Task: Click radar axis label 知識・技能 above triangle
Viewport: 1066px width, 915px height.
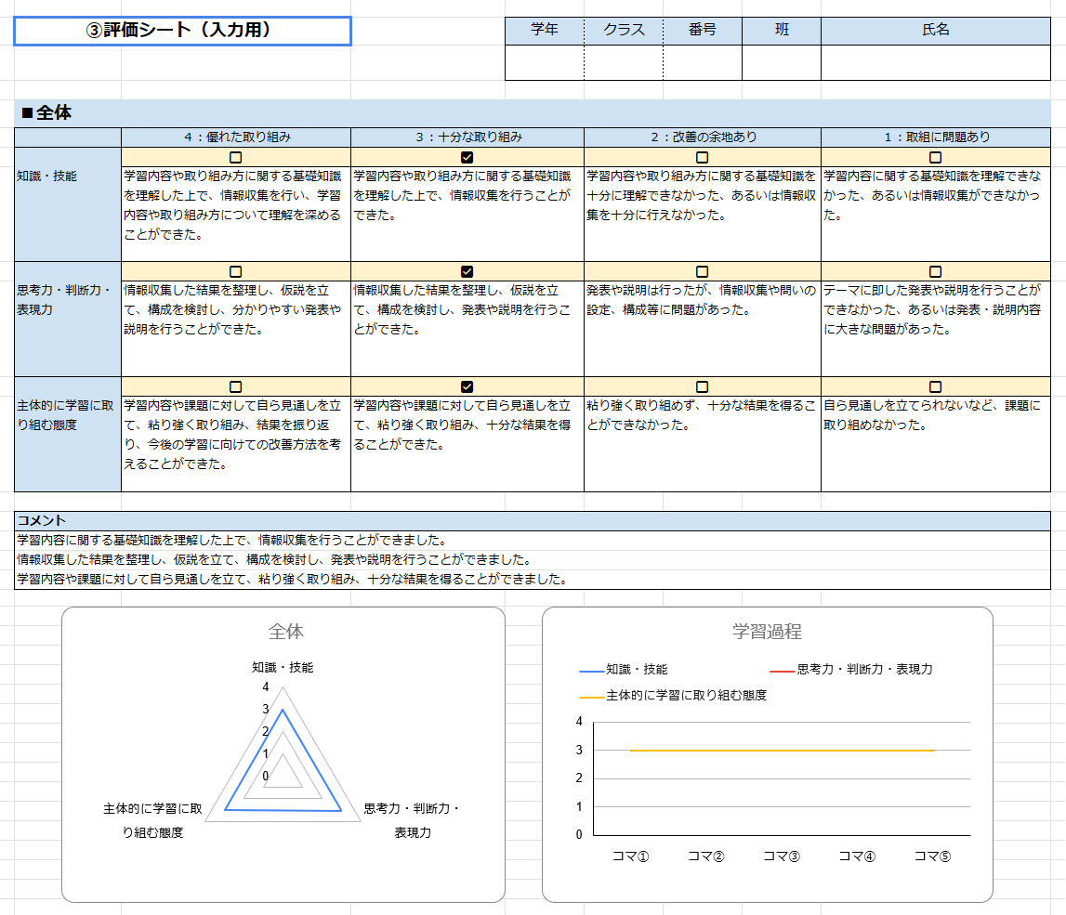Action: pyautogui.click(x=283, y=668)
